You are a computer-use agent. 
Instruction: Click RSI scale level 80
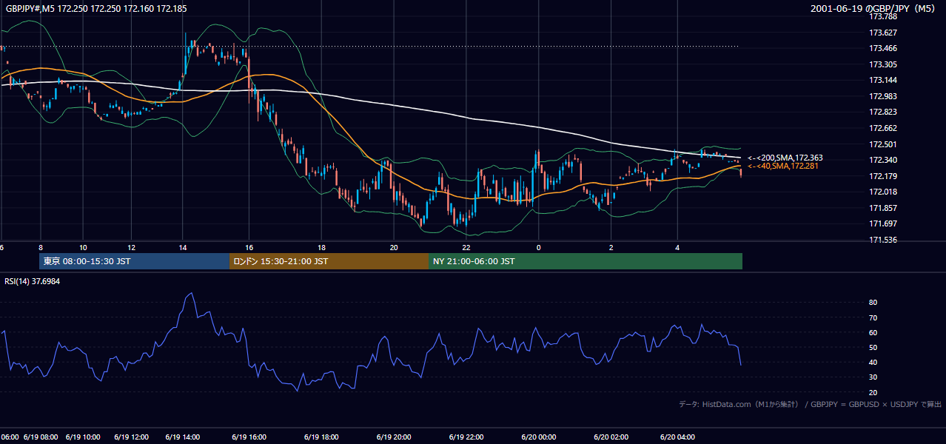tap(873, 303)
